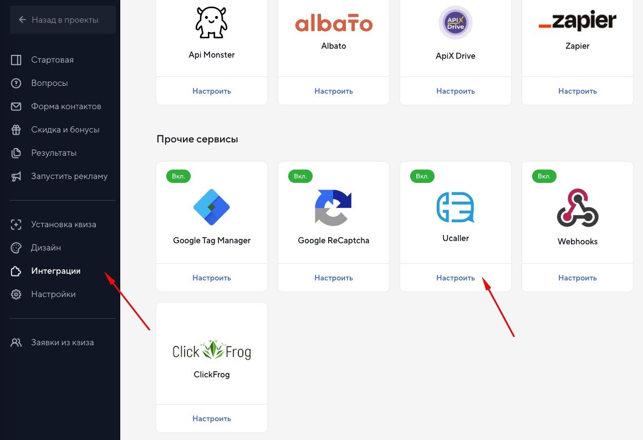Click Настроить under Google Tag Manager
The width and height of the screenshot is (643, 440).
212,278
